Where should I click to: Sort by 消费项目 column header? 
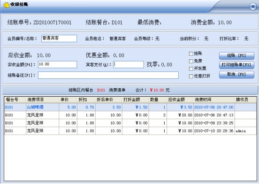tap(42, 100)
